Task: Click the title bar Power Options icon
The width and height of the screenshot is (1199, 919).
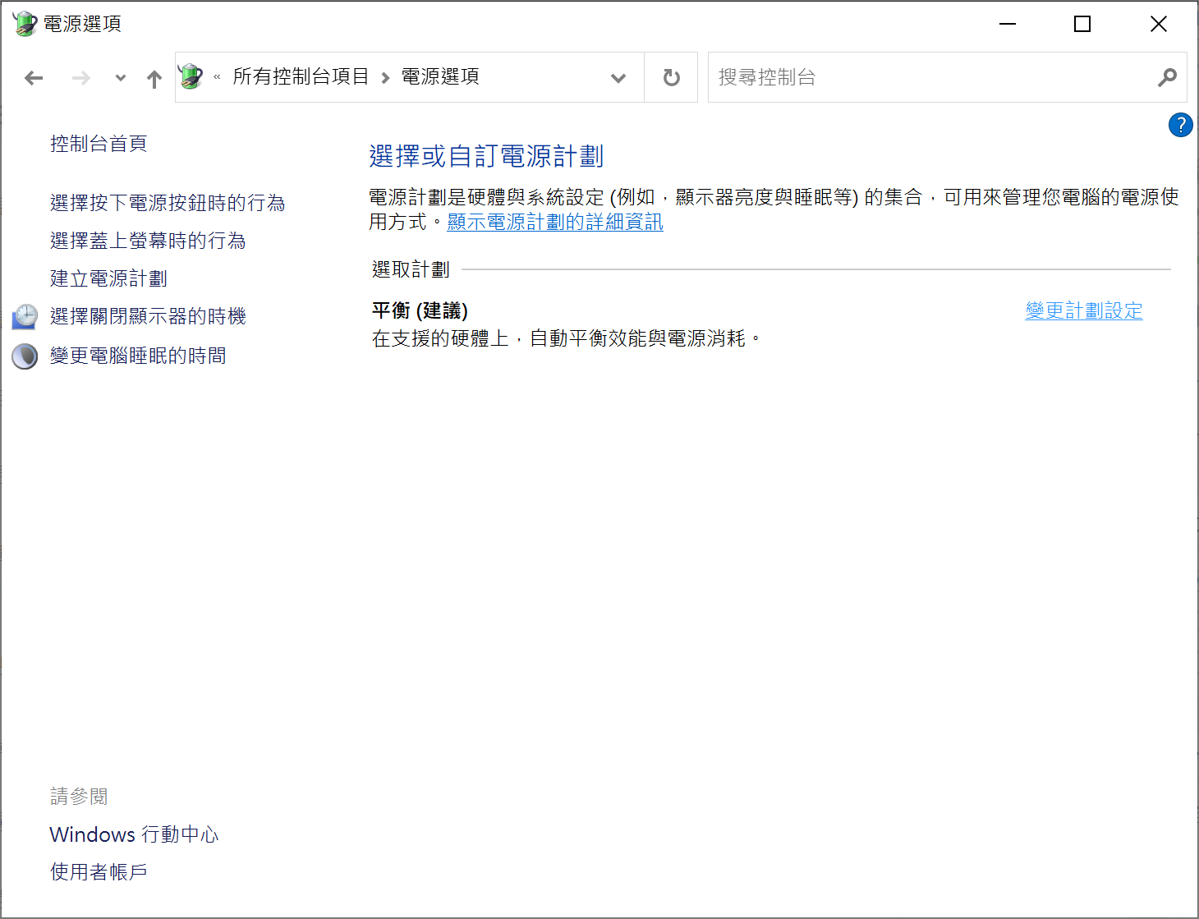Action: coord(25,23)
